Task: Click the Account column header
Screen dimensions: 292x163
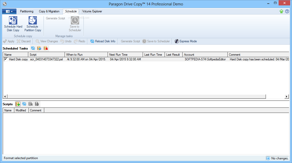Action: click(205, 55)
